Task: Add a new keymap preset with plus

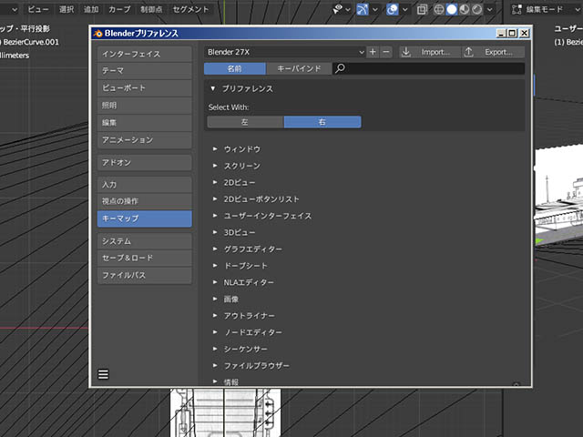Action: click(x=373, y=52)
